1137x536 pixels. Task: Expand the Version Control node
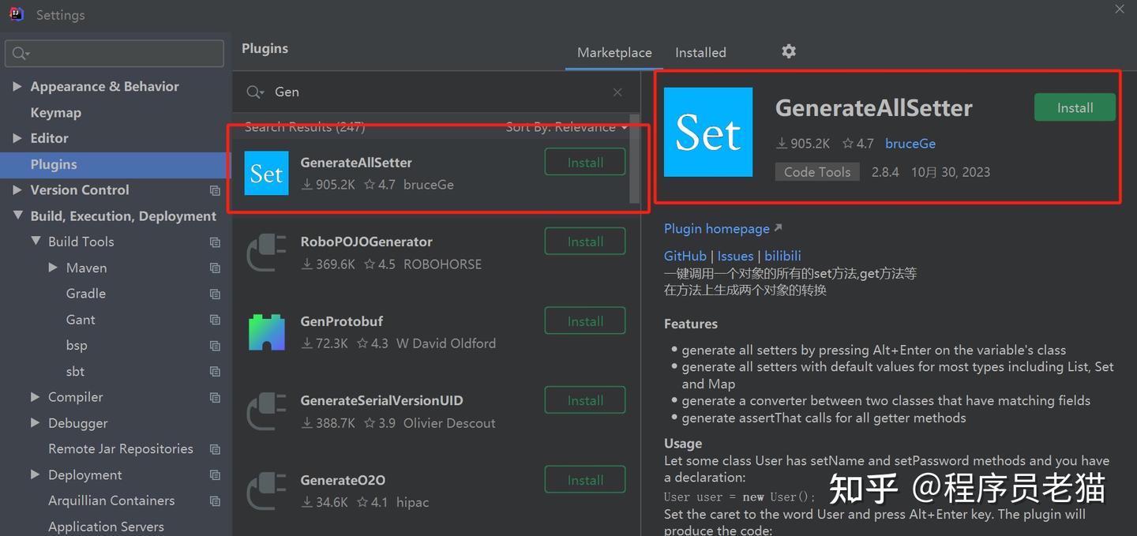pos(17,189)
